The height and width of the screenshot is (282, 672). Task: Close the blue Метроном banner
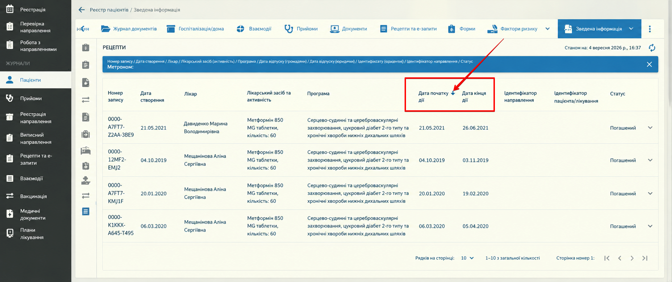pyautogui.click(x=649, y=65)
